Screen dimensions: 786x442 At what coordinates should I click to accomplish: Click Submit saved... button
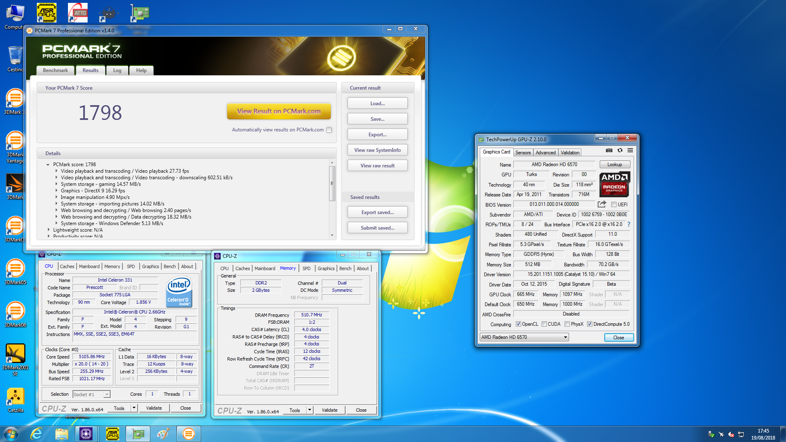377,228
